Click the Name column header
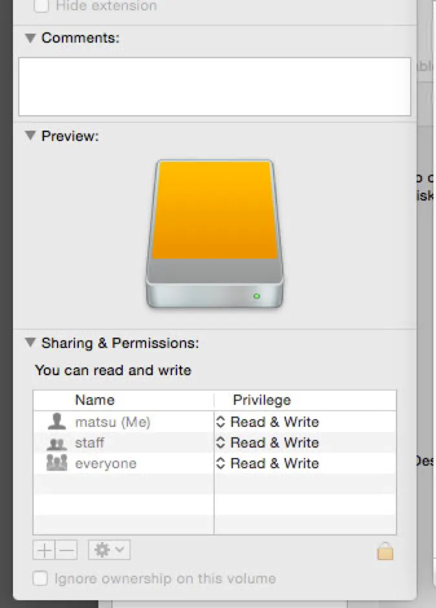The width and height of the screenshot is (436, 608). [94, 400]
